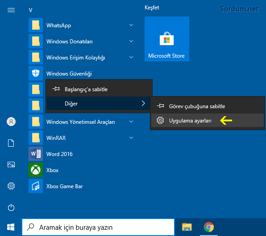Screen dimensions: 266x236
Task: Open File Explorer from the taskbar
Action: [187, 227]
